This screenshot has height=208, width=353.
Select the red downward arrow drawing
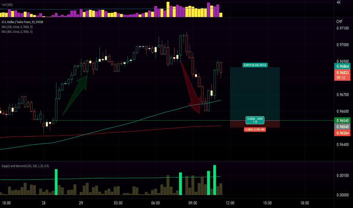pyautogui.click(x=191, y=88)
